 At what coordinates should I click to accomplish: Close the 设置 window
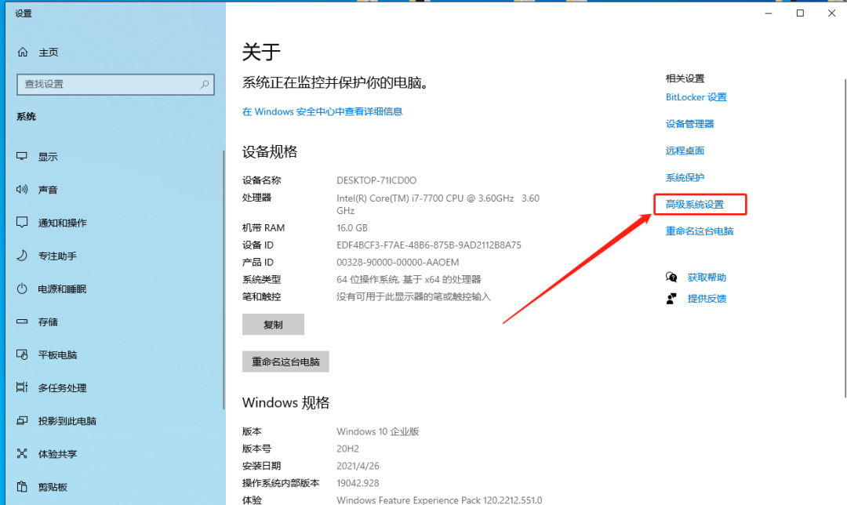832,13
